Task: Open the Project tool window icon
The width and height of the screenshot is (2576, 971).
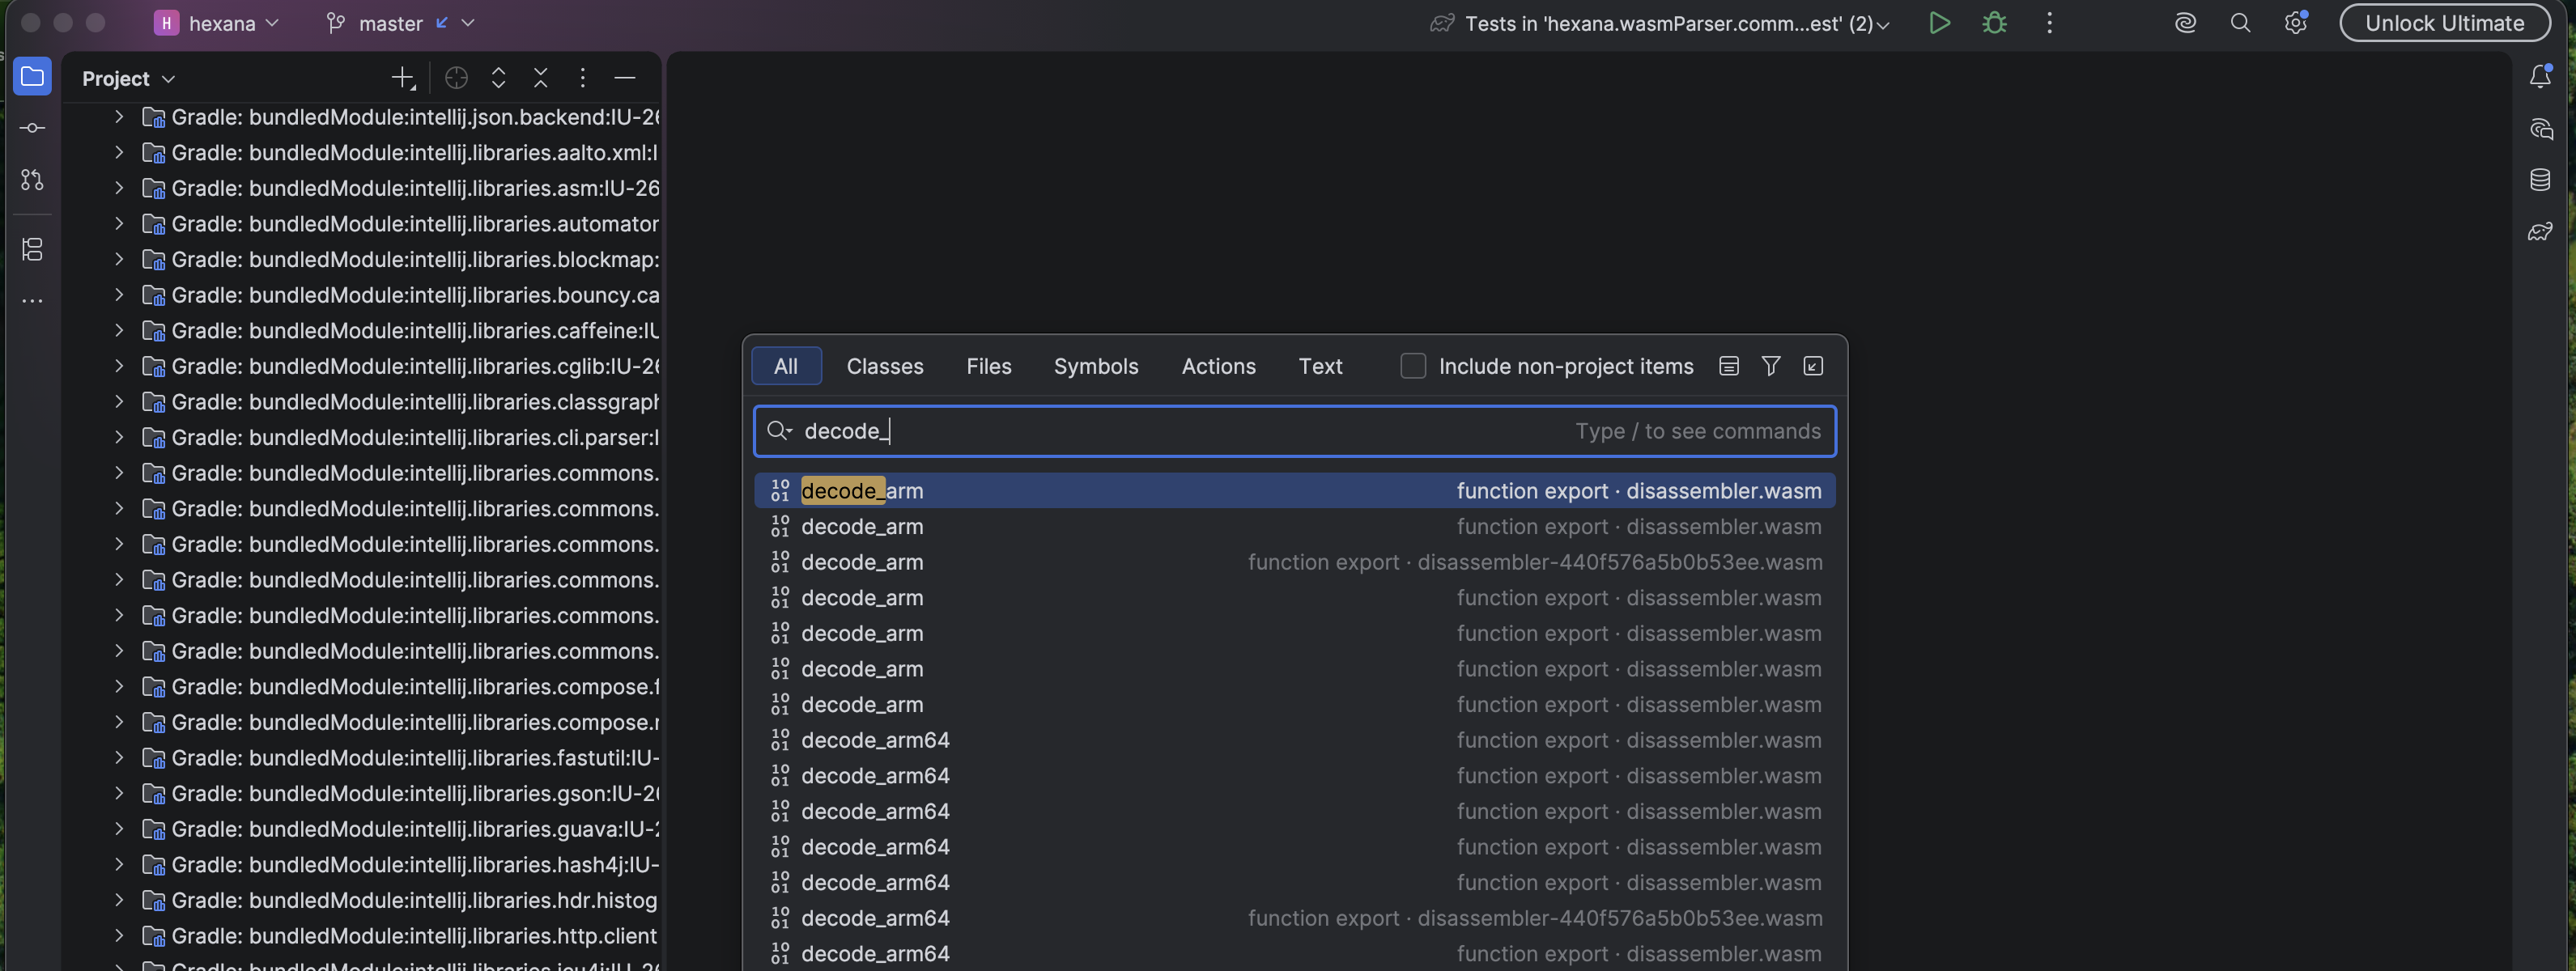Action: tap(32, 77)
